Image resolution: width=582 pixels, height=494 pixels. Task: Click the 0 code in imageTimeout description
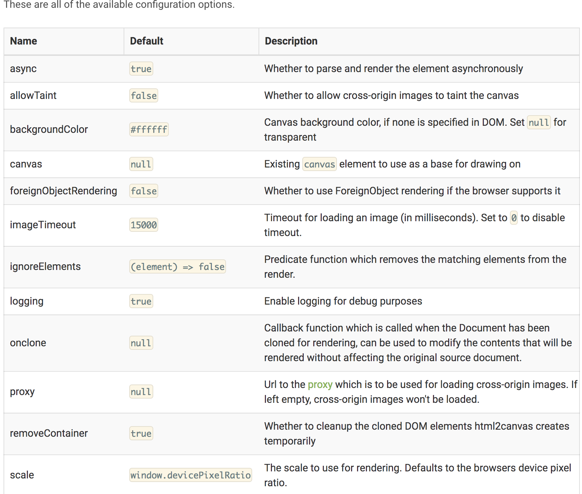click(514, 218)
